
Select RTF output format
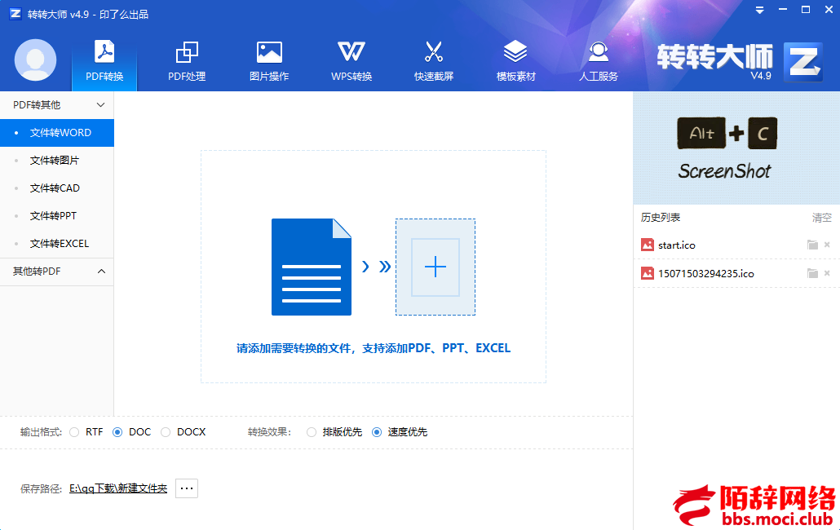pos(74,432)
